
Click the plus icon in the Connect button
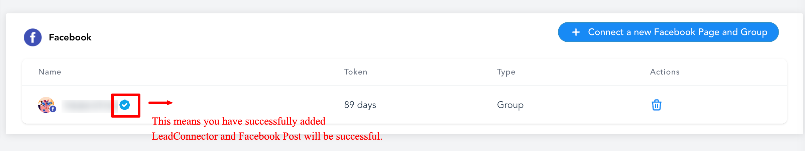[x=576, y=32]
